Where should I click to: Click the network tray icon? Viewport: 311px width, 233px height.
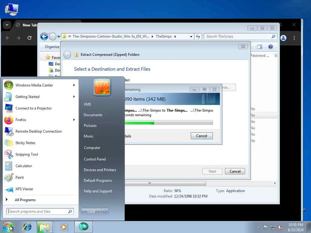click(x=273, y=227)
